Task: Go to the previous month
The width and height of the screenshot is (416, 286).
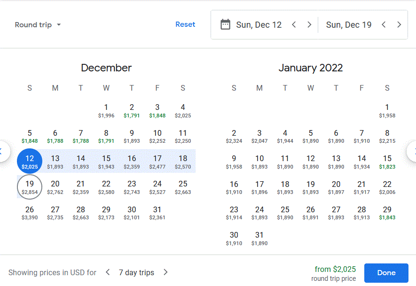Action: click(x=3, y=151)
